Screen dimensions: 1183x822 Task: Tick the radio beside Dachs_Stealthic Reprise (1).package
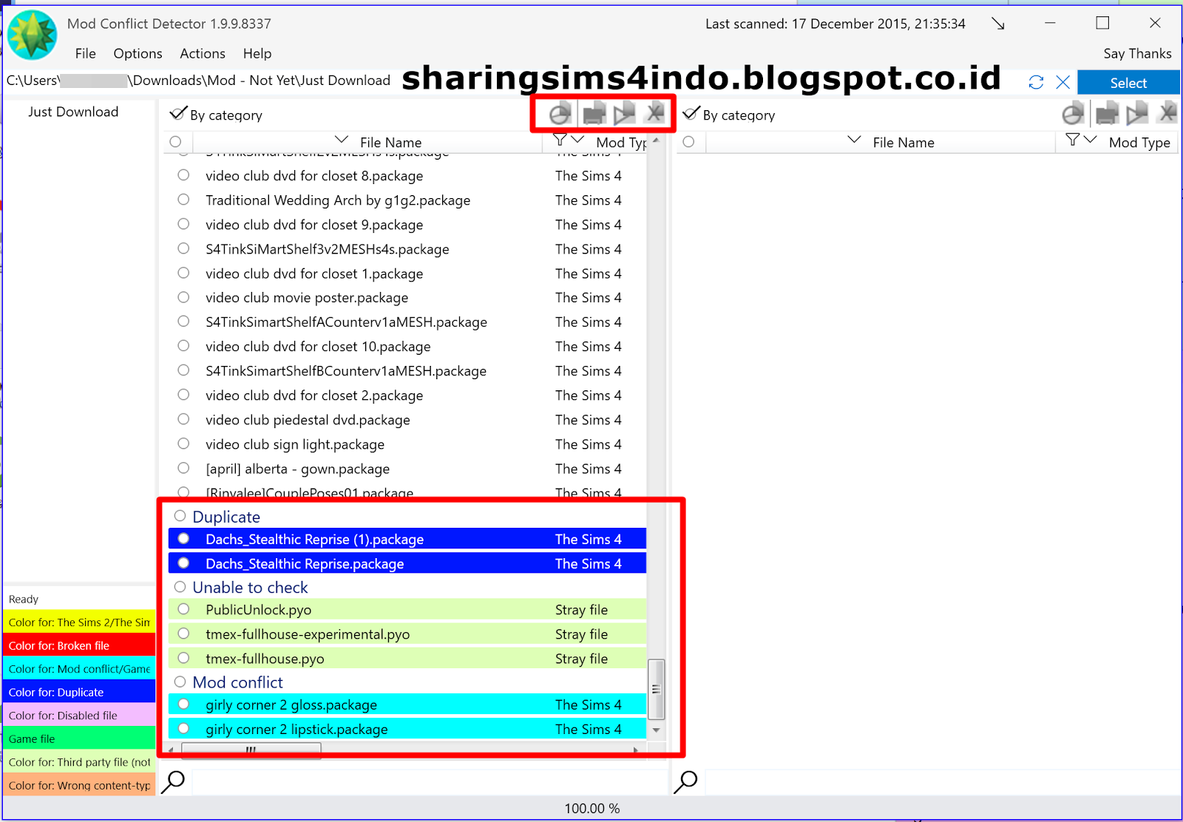183,539
